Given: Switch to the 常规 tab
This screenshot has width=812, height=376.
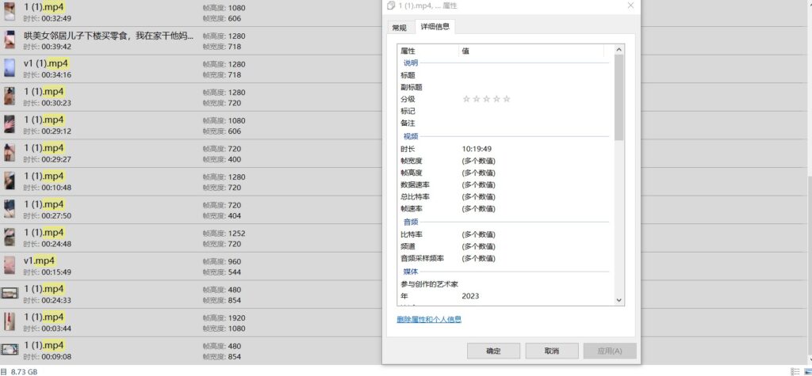Looking at the screenshot, I should pos(399,28).
